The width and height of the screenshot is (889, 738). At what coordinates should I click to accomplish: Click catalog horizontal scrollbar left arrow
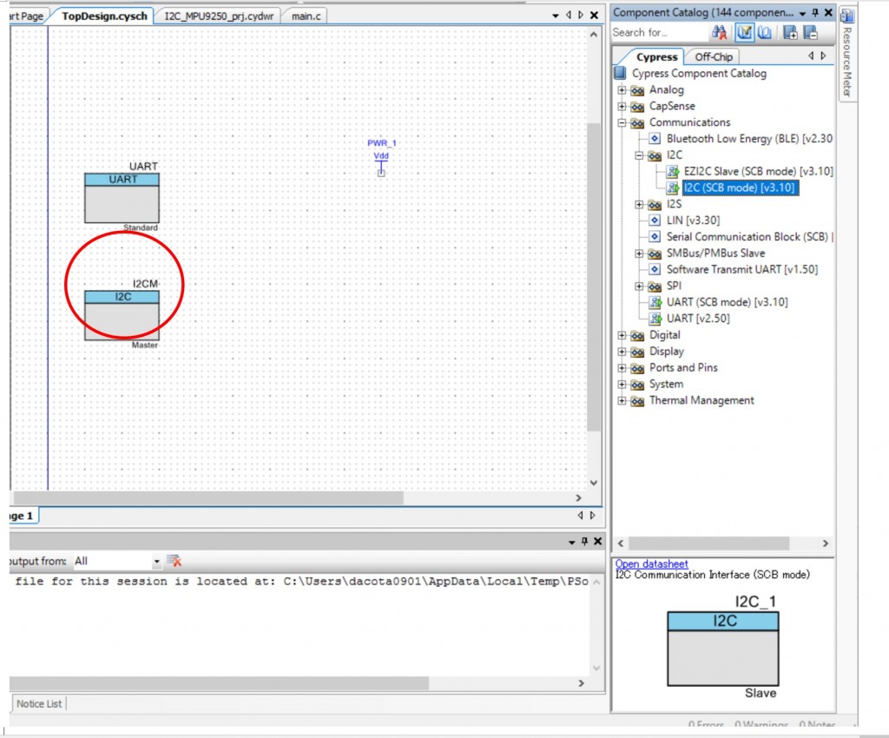point(621,544)
